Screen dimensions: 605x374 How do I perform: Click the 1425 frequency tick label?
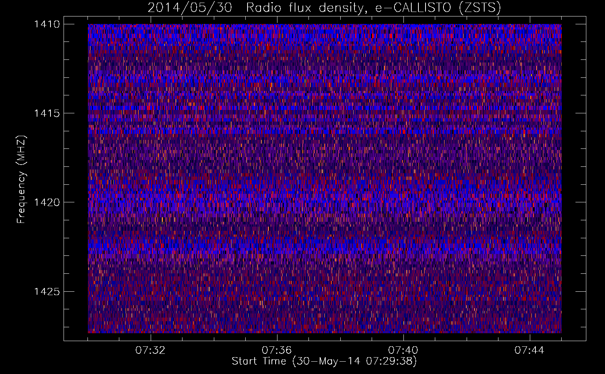point(47,291)
